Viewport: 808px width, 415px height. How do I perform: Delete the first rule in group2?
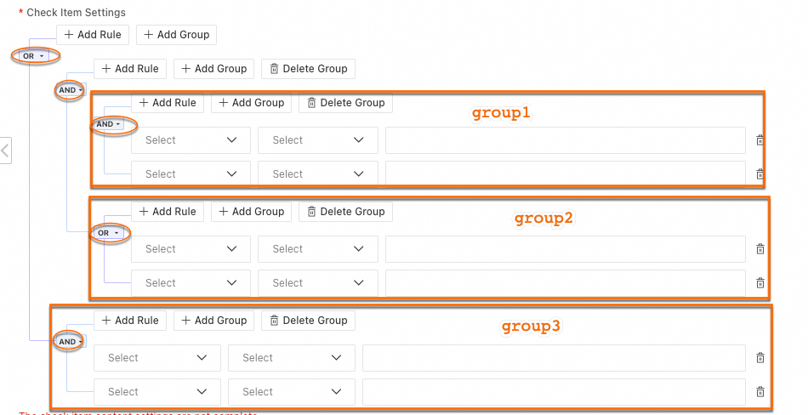pyautogui.click(x=760, y=249)
